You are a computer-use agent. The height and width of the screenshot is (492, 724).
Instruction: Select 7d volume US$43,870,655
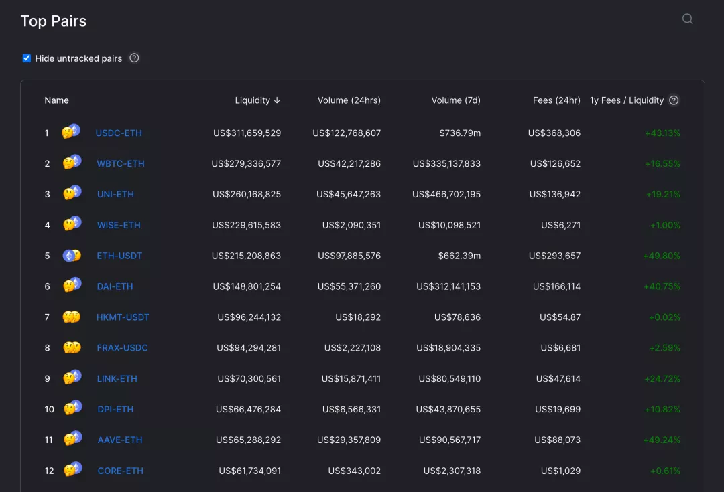click(x=448, y=410)
